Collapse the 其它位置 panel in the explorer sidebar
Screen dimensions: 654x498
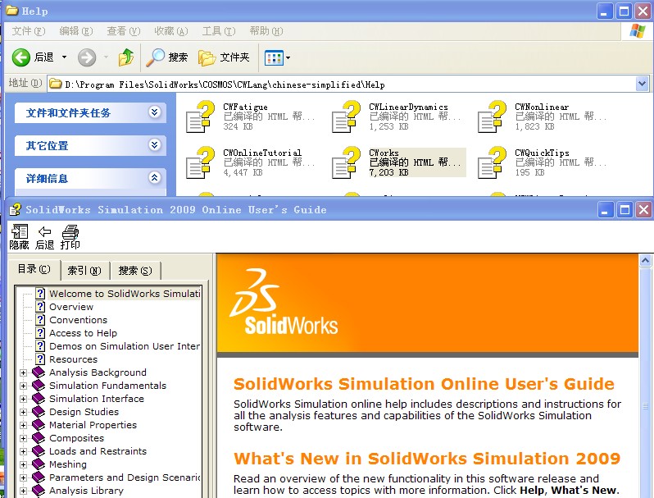tap(154, 145)
